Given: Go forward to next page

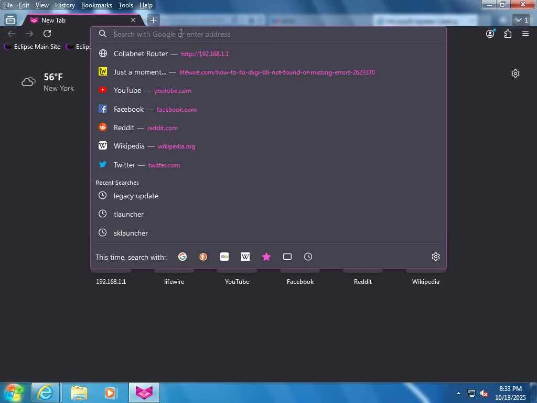Looking at the screenshot, I should 29,34.
